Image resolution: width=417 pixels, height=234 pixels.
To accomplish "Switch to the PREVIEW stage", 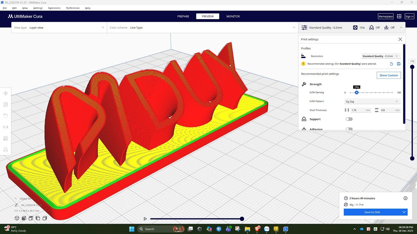I will pyautogui.click(x=208, y=16).
